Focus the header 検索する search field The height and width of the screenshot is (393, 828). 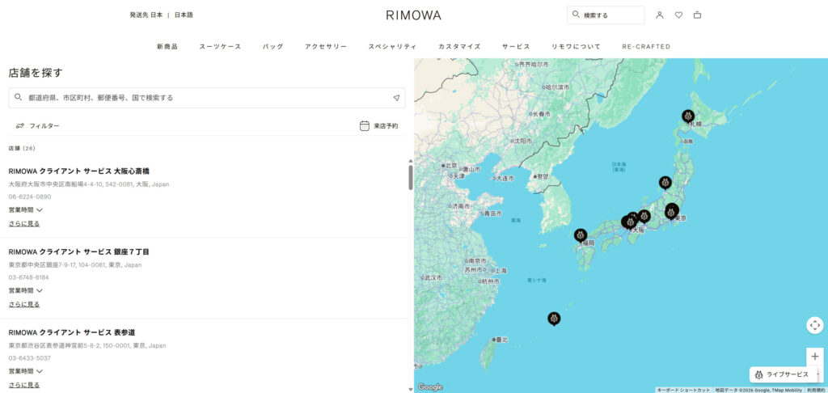click(x=606, y=15)
